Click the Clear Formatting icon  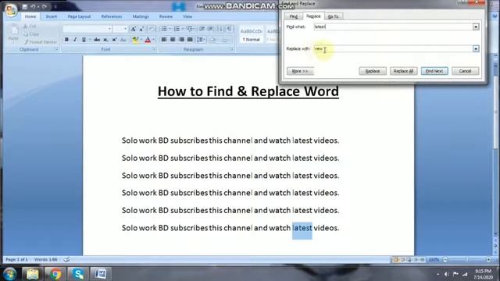pyautogui.click(x=152, y=29)
